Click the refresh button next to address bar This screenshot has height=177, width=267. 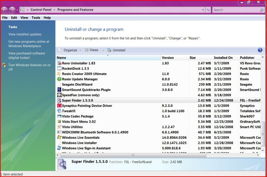point(208,10)
